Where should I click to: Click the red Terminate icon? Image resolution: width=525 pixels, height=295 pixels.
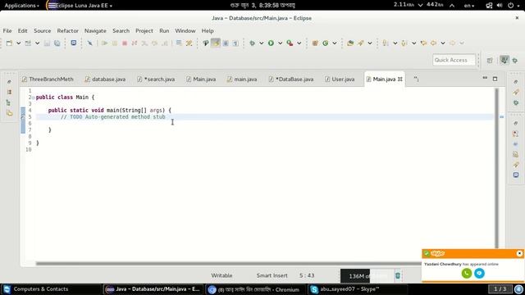coord(125,43)
